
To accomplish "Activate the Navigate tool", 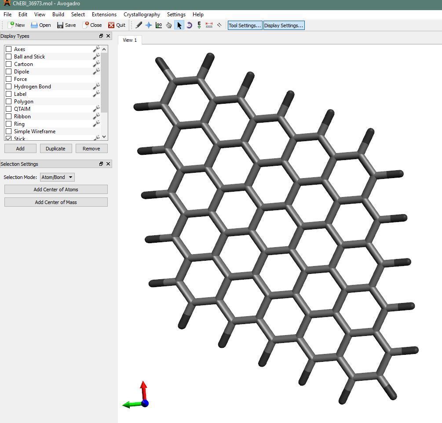I will [x=149, y=25].
